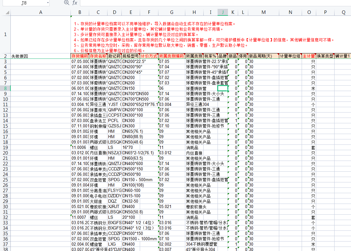351x251 pixels.
Task: Click the inventory code cell 11.0007
Action: (80, 217)
